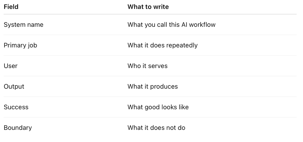Image resolution: width=303 pixels, height=142 pixels.
Task: Click the 'Who it serves' description
Action: (147, 66)
